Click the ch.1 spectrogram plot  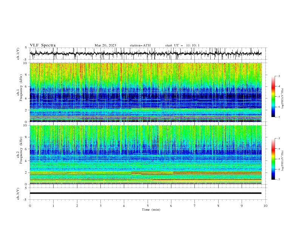pos(145,92)
